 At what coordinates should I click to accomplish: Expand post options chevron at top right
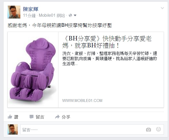162,8
